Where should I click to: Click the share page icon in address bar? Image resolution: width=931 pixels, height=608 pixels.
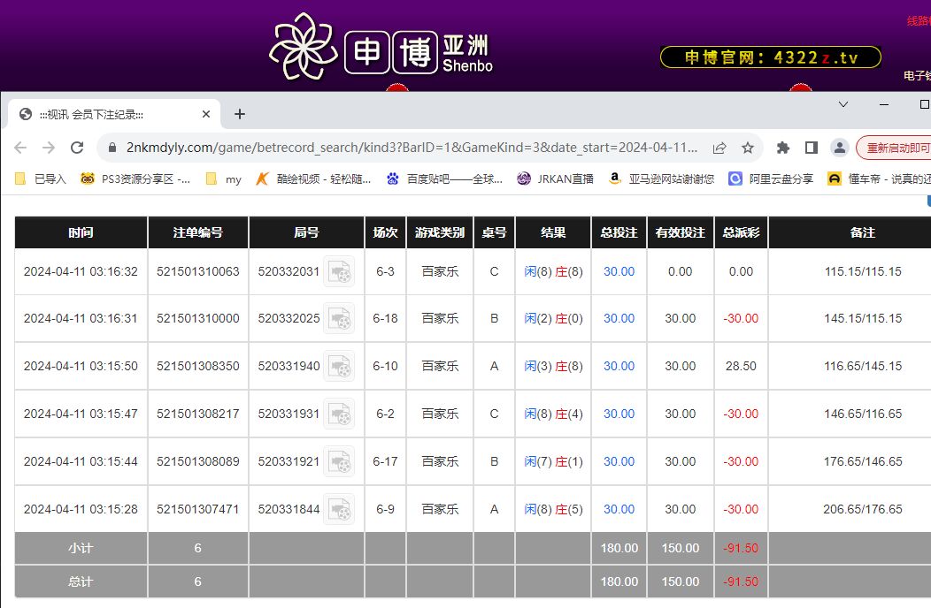tap(719, 148)
